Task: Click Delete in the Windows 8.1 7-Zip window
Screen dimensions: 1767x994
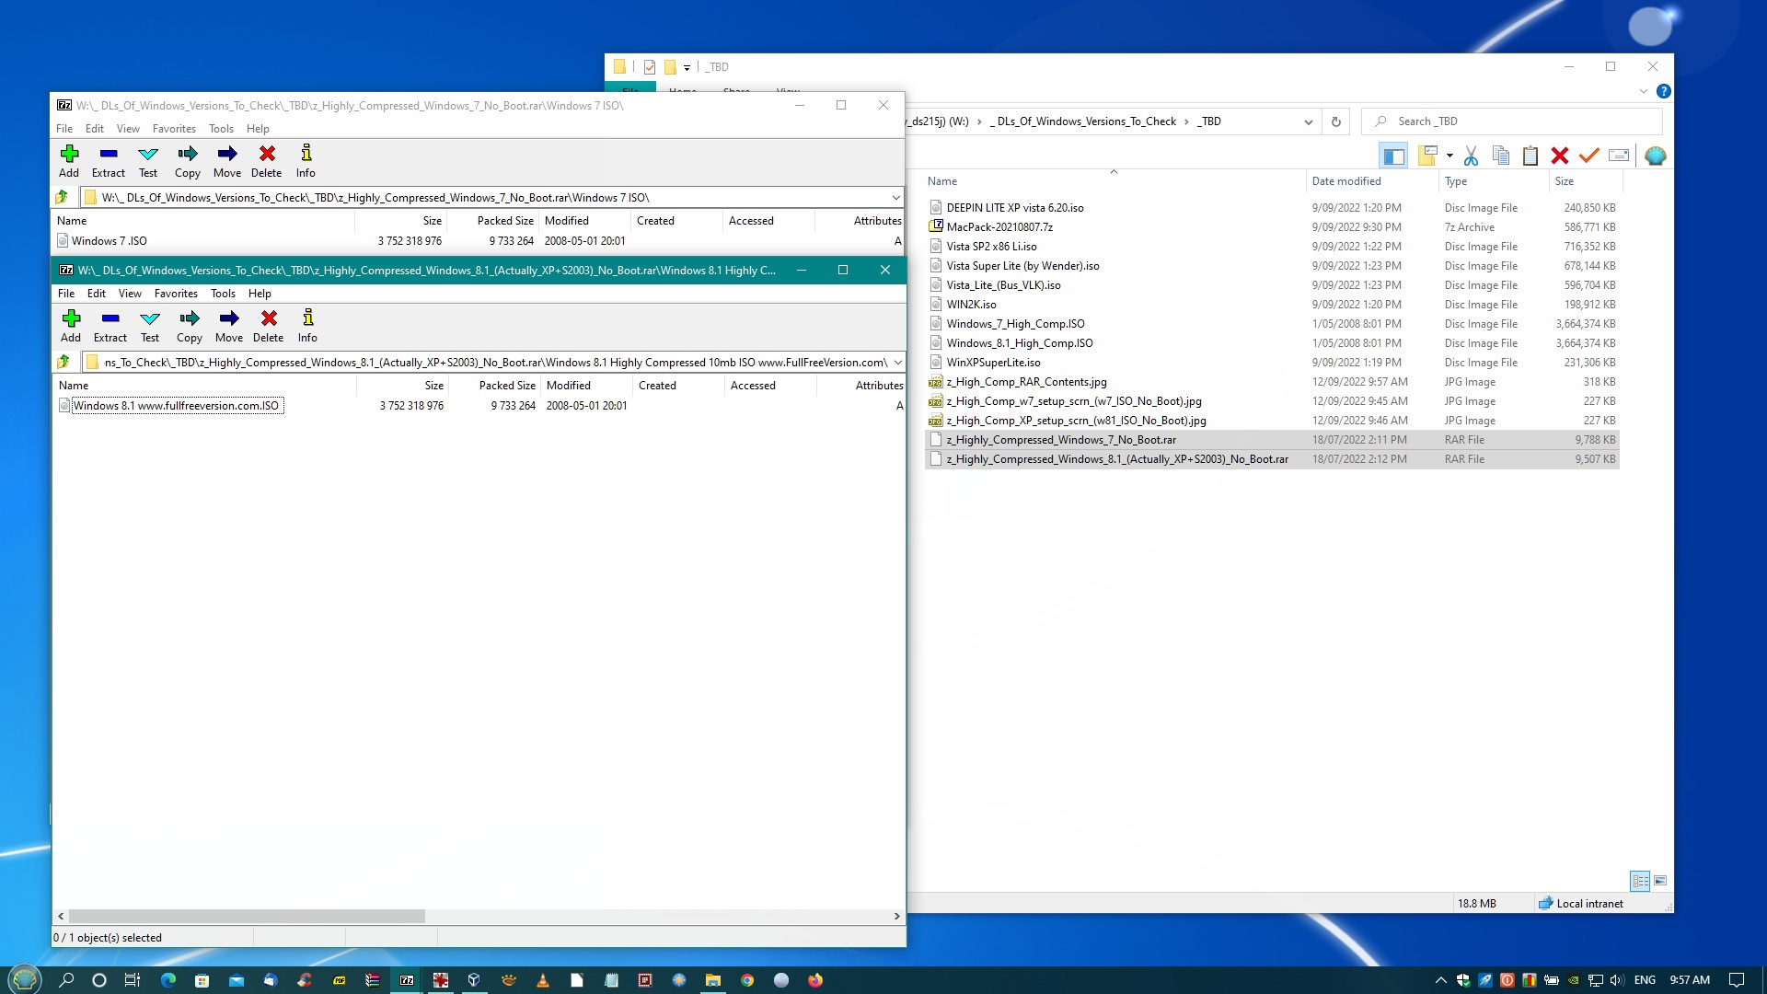Action: pyautogui.click(x=269, y=326)
